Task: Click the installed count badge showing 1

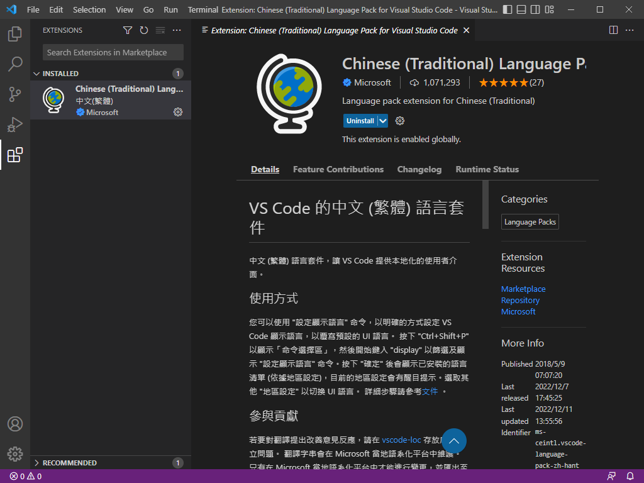Action: point(178,74)
